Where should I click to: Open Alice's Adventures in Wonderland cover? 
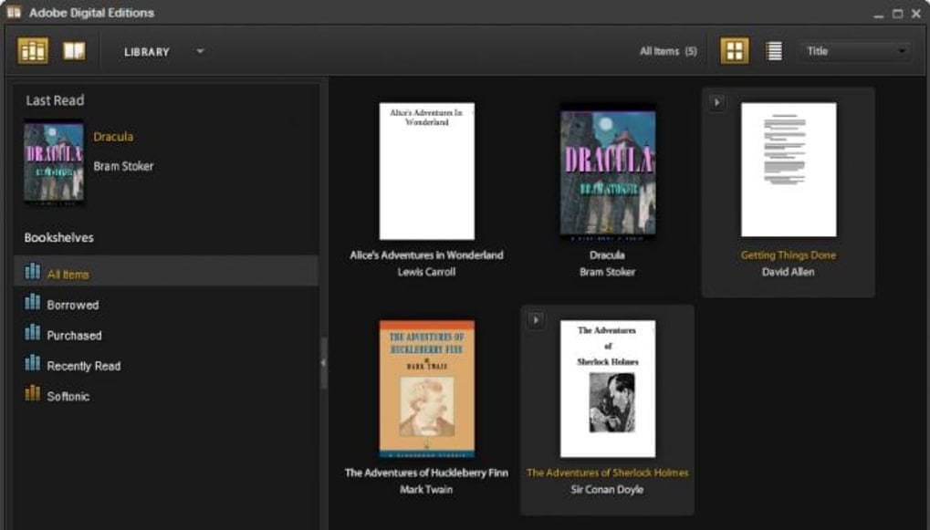coord(427,171)
